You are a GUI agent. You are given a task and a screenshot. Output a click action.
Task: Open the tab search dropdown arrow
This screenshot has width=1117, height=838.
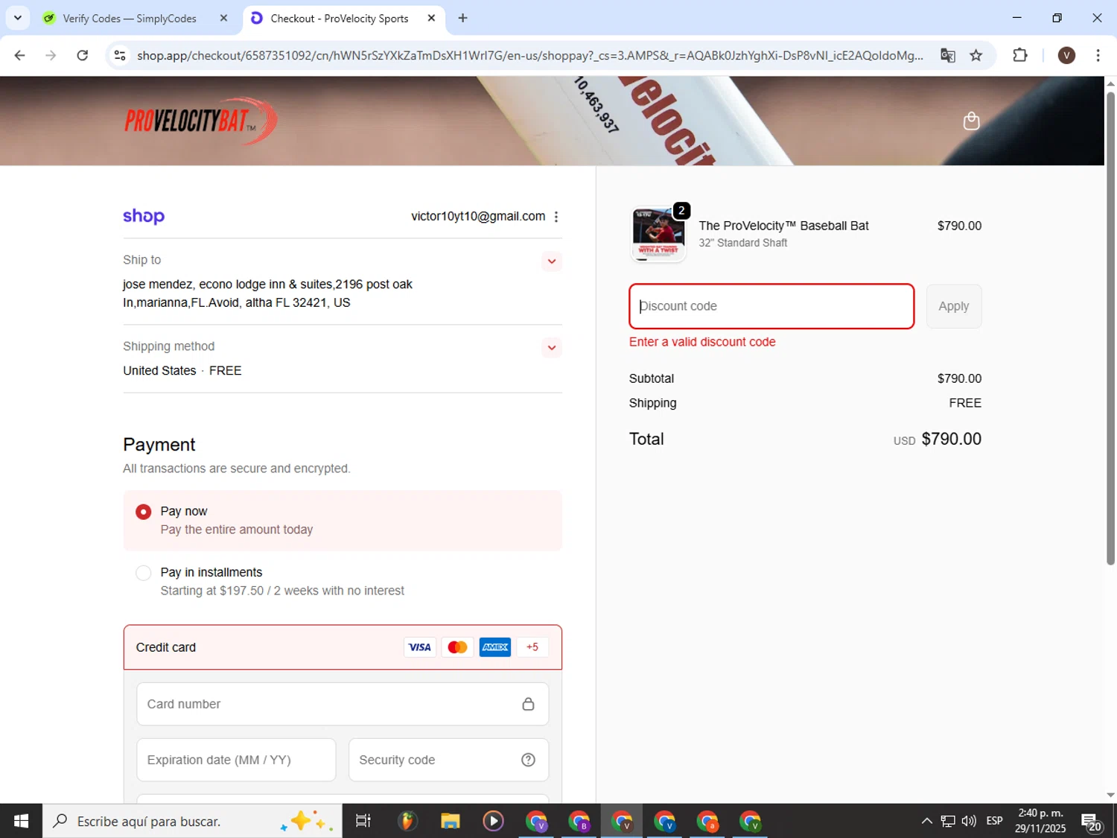click(17, 18)
